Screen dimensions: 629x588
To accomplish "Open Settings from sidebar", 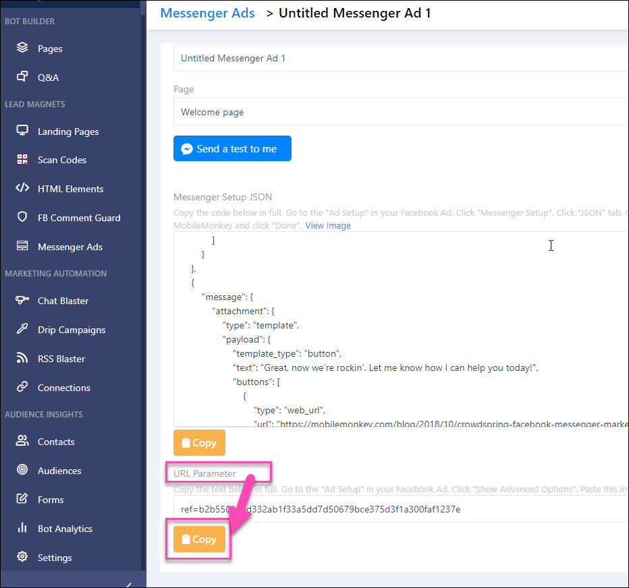I will [55, 558].
